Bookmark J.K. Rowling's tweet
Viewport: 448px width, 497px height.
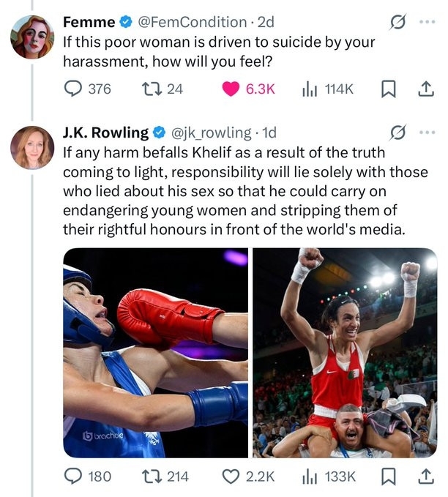(387, 477)
